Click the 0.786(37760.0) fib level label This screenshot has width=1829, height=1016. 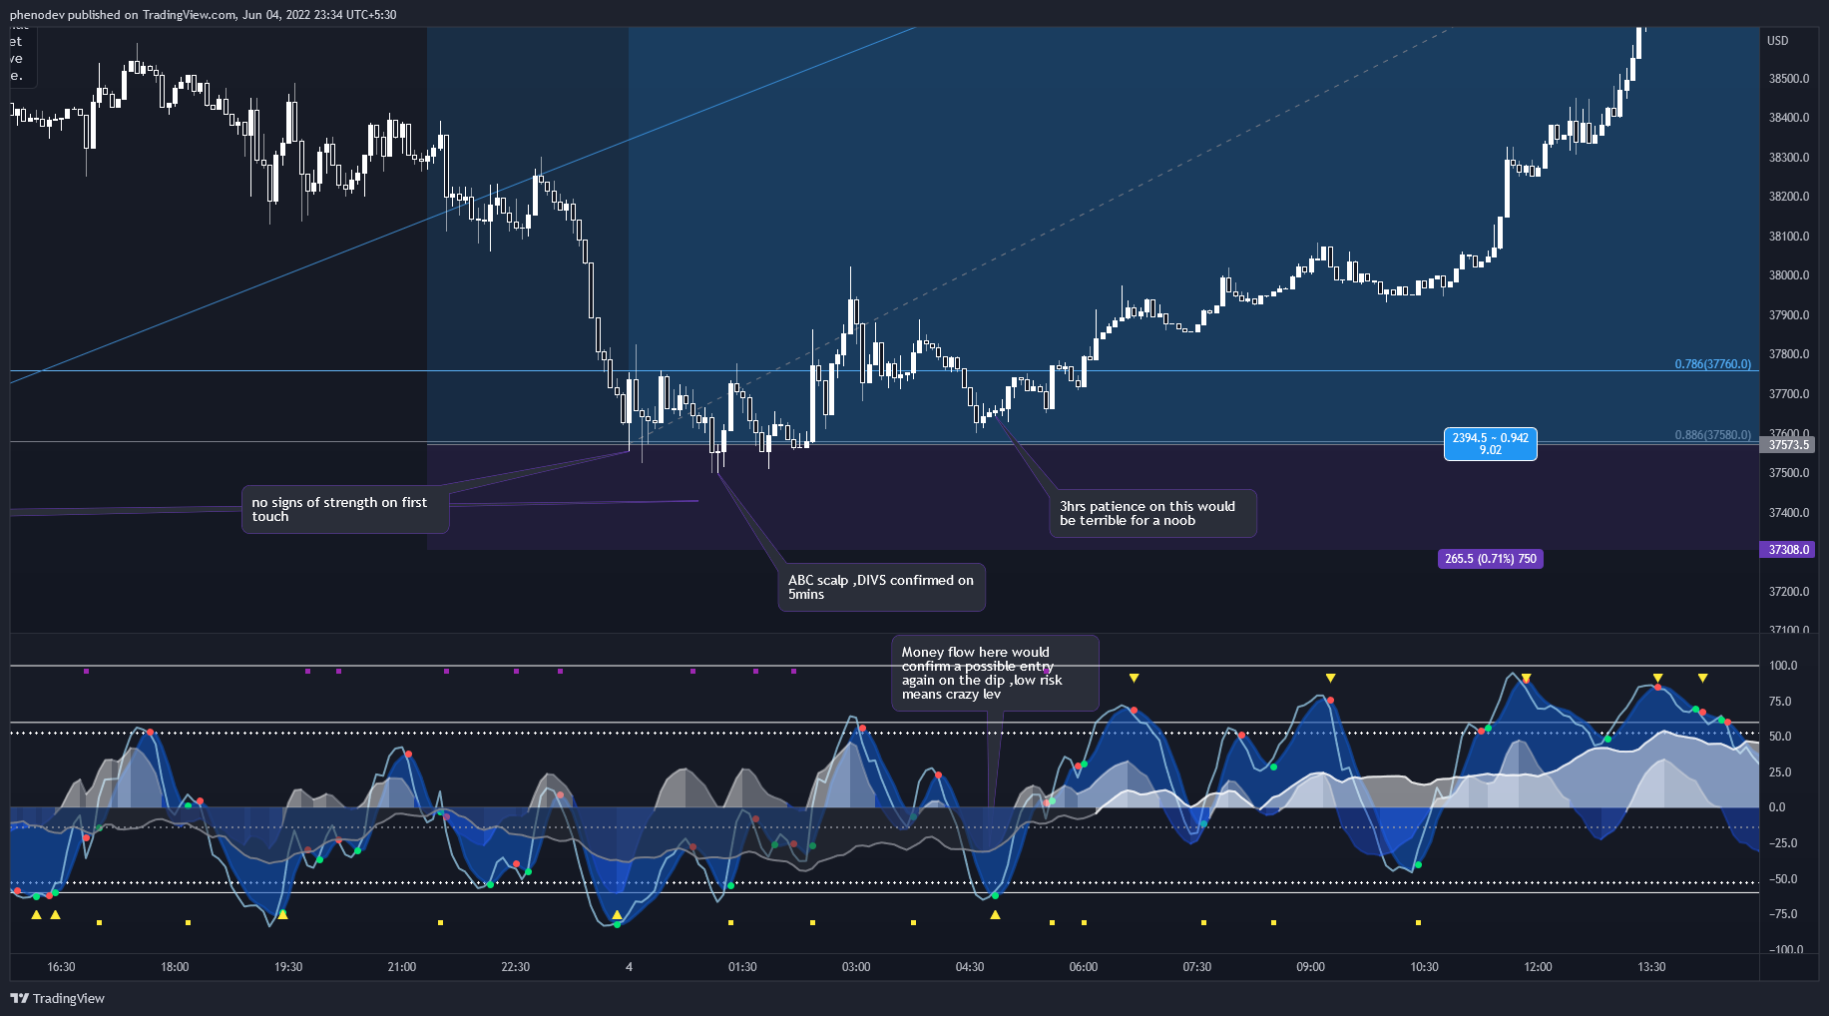1712,364
